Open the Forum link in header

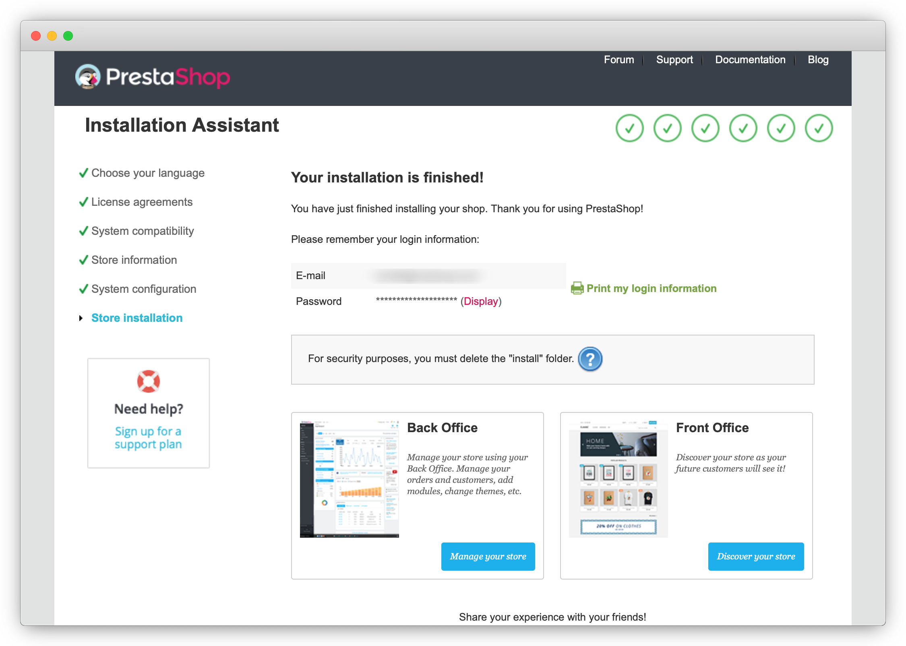(618, 60)
